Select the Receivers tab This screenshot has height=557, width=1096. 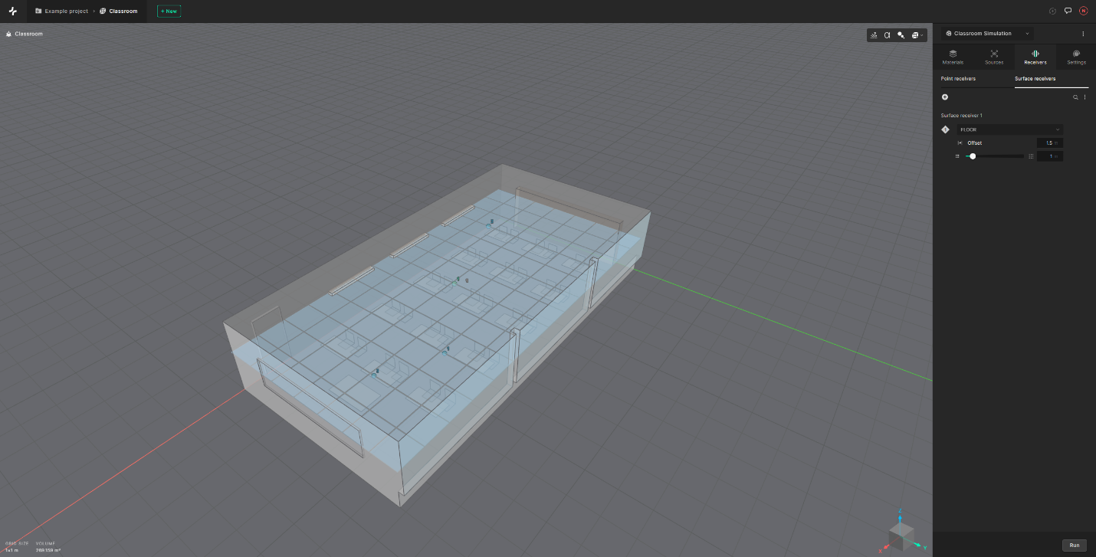click(1035, 57)
